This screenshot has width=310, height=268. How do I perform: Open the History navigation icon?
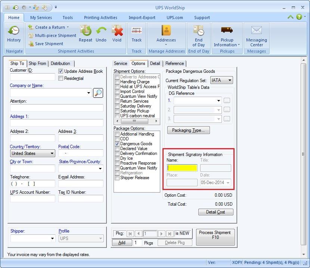14,31
